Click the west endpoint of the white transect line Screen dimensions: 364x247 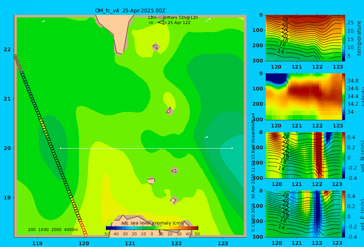point(60,148)
